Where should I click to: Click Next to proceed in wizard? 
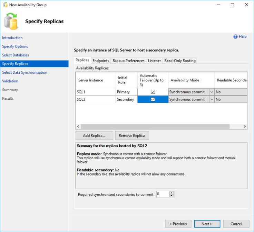(207, 224)
